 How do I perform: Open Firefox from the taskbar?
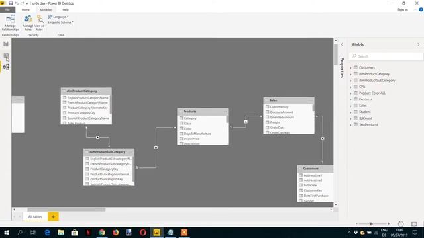(x=115, y=232)
